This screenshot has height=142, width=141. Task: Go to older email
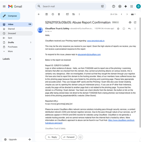(127, 14)
